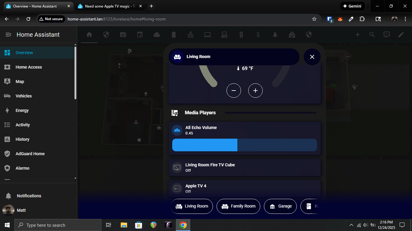The width and height of the screenshot is (412, 231).
Task: Click the sidebar scrollbar thumb
Action: click(75, 73)
